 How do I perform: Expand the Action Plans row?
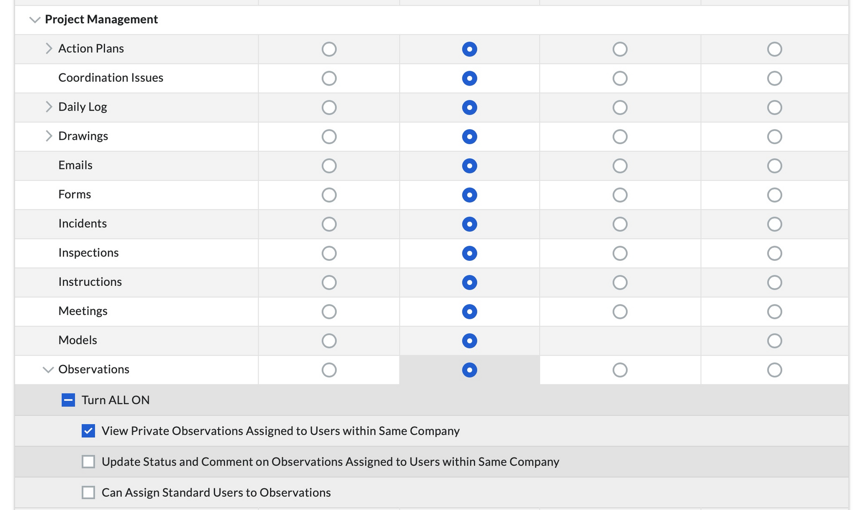49,49
